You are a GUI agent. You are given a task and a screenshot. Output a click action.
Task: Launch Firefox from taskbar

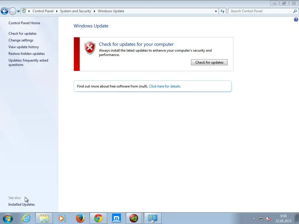point(80,218)
